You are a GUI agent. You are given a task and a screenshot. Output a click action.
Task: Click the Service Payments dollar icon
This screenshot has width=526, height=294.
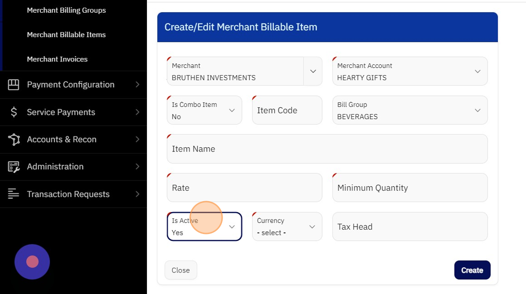[14, 112]
